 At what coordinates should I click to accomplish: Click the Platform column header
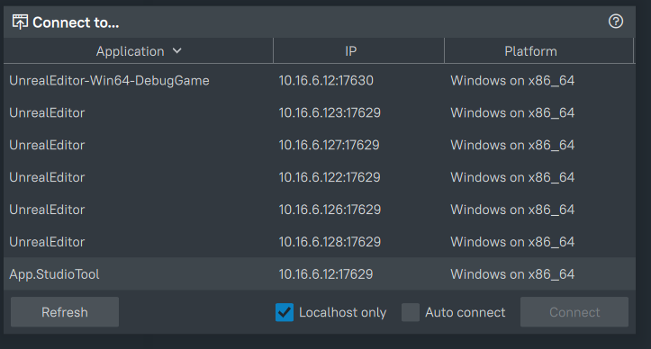click(539, 50)
